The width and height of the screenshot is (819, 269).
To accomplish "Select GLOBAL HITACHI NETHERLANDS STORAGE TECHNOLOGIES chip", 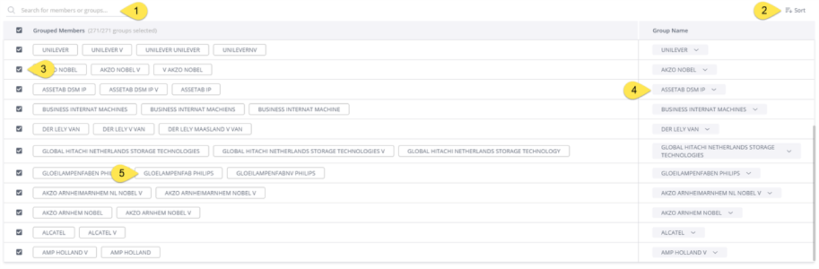I will click(121, 151).
